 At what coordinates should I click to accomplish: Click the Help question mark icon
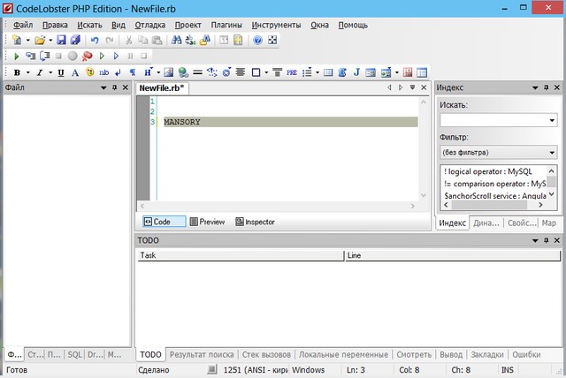(x=257, y=41)
